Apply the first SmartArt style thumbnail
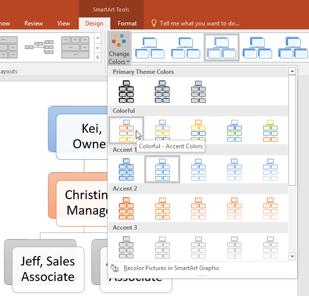 pyautogui.click(x=149, y=47)
